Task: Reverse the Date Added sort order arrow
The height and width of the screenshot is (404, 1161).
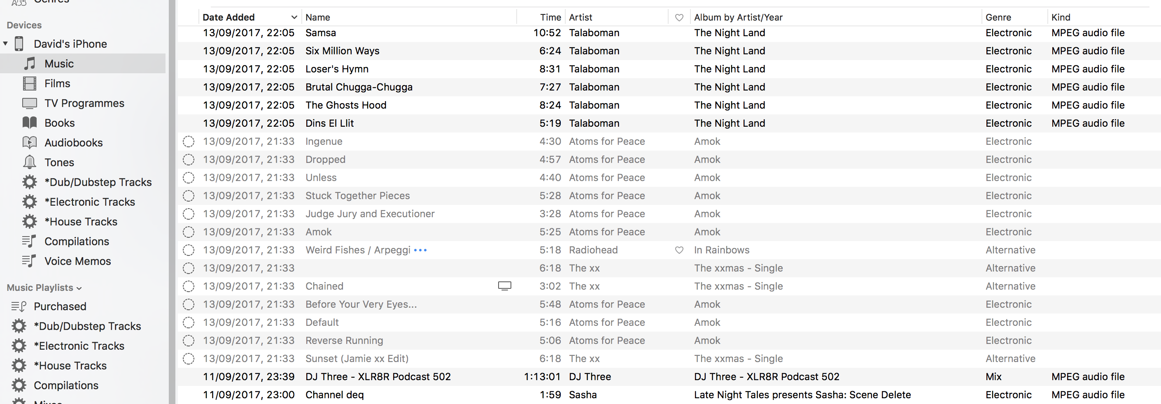Action: click(x=294, y=17)
